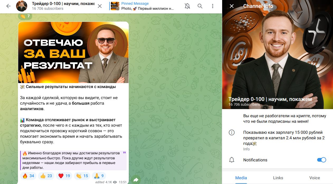Click the clapping hands reaction (15)
Image resolution: width=333 pixels, height=184 pixels.
click(x=82, y=176)
